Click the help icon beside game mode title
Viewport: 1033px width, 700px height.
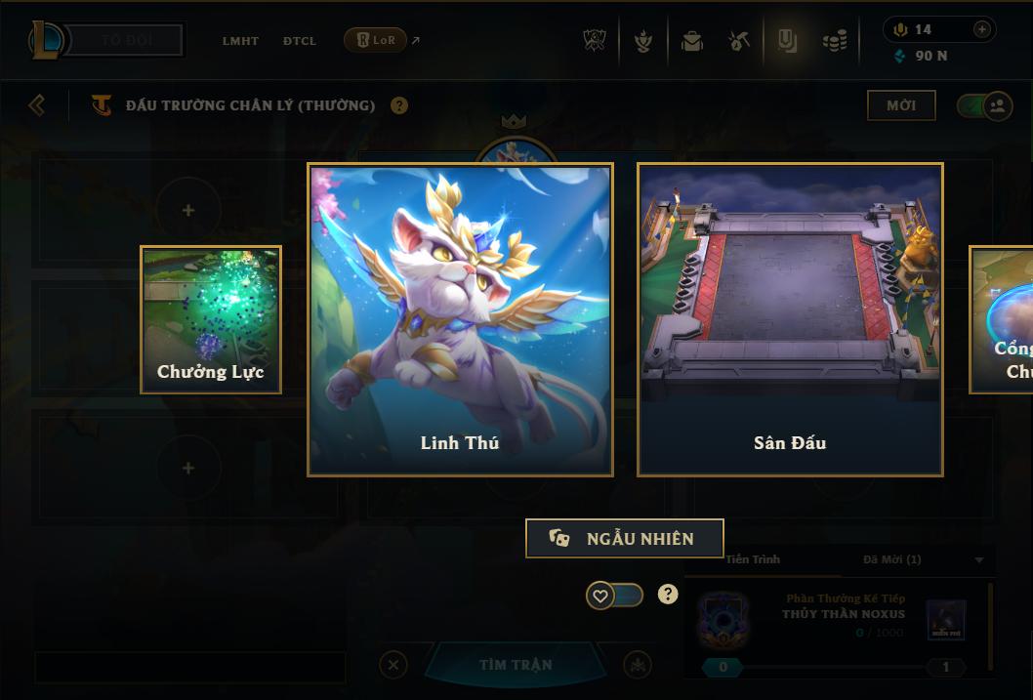[399, 105]
